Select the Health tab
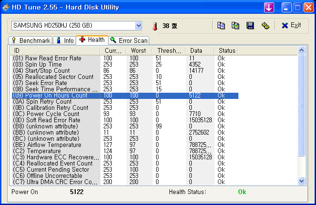The image size is (316, 205). (92, 39)
